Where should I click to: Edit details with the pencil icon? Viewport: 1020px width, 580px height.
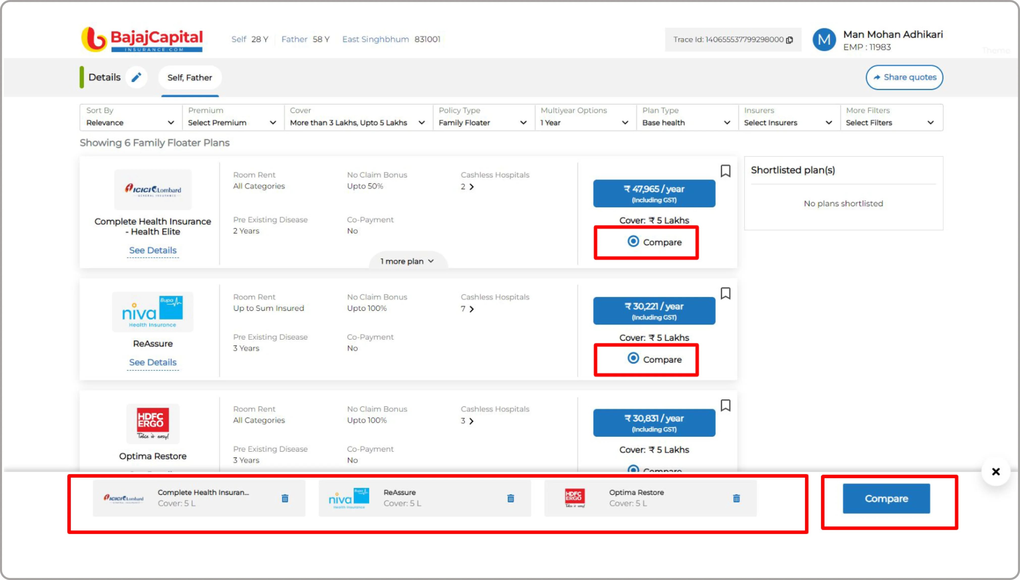click(x=136, y=77)
